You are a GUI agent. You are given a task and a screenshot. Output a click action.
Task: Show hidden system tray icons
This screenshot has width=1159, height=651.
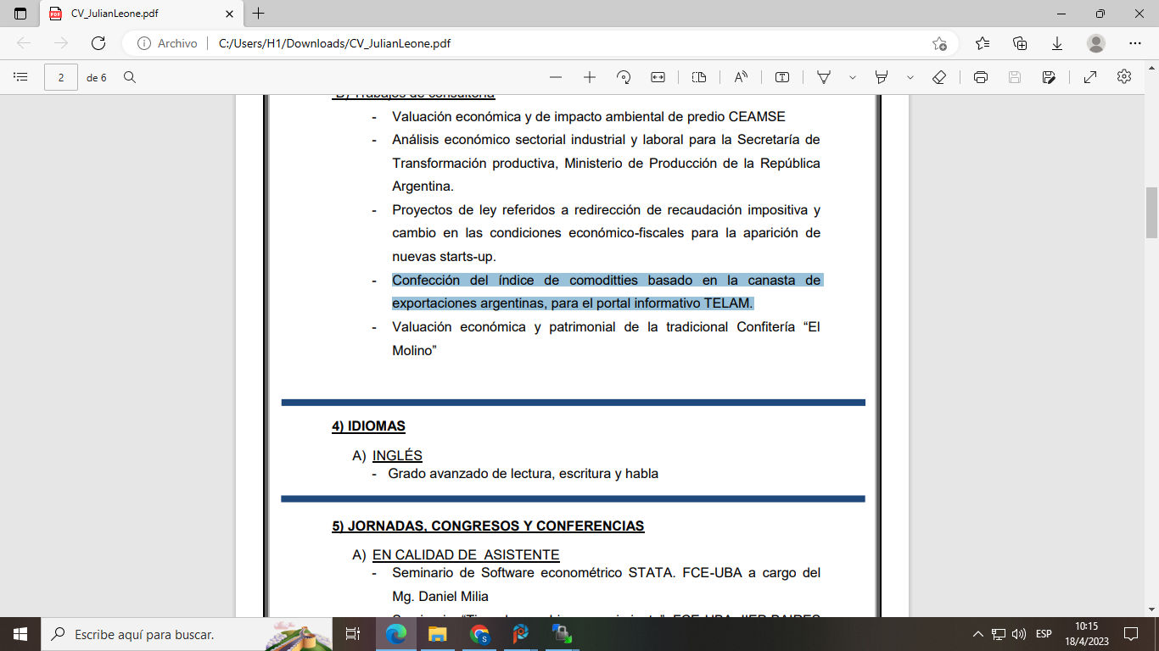tap(978, 634)
